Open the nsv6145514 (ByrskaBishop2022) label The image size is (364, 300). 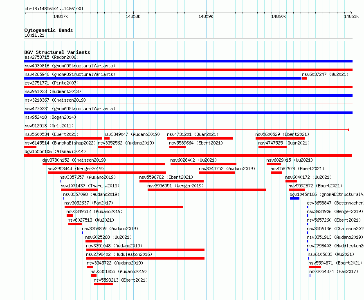(x=60, y=143)
